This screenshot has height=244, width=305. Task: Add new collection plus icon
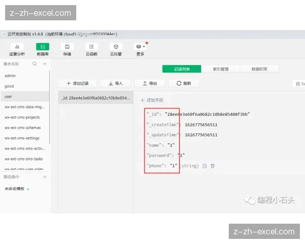45,64
